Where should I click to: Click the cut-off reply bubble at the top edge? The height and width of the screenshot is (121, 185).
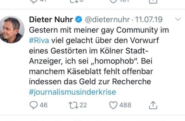(34, 1)
